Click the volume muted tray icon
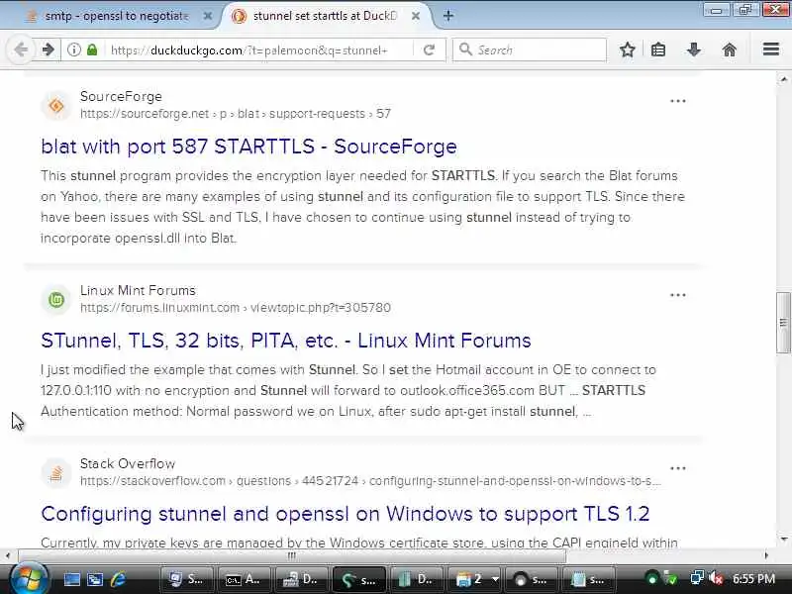 click(x=715, y=578)
